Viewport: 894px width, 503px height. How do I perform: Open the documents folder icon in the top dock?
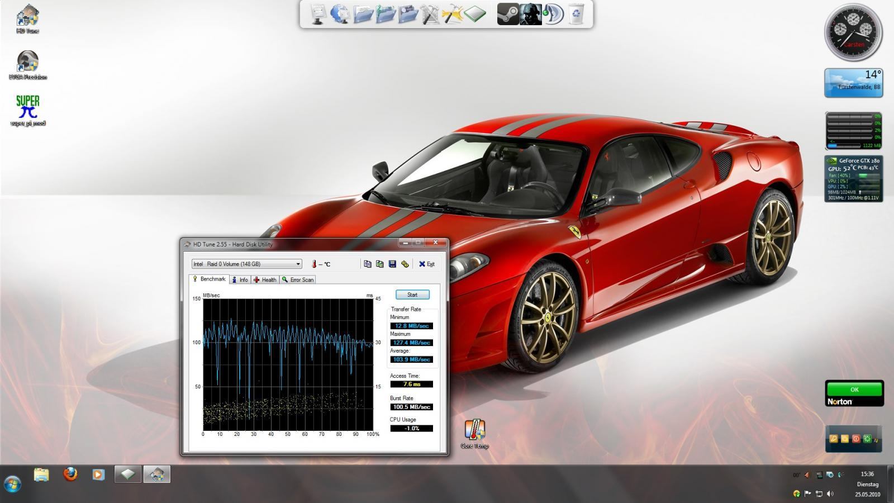click(x=363, y=14)
